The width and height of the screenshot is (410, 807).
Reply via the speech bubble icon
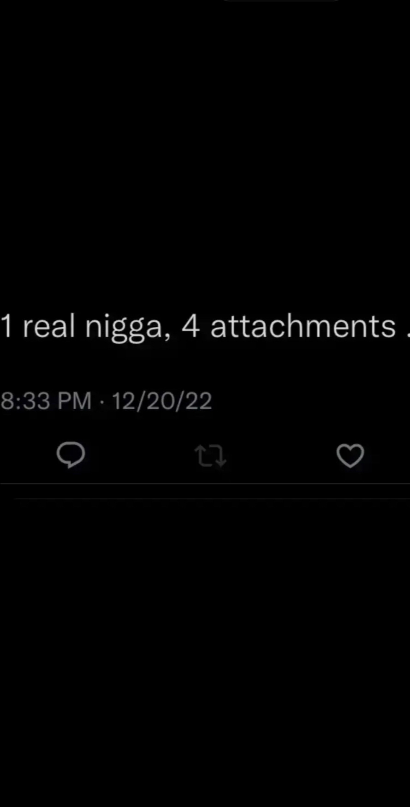click(71, 455)
